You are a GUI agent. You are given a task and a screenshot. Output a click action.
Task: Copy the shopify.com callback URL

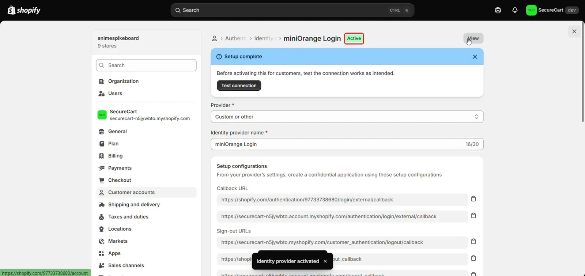point(473,199)
